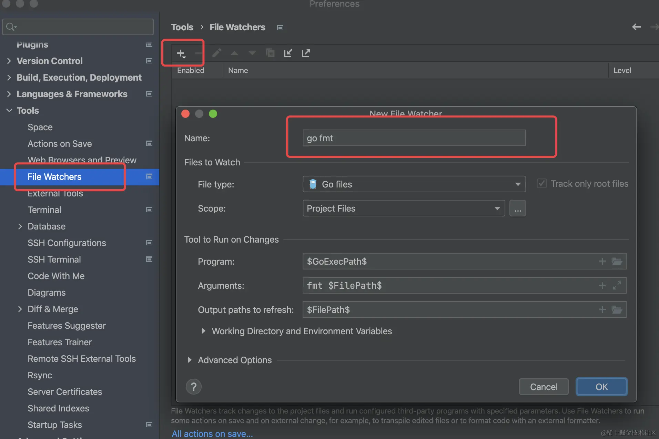Click project-level icon next to Actions on Save

(x=149, y=143)
